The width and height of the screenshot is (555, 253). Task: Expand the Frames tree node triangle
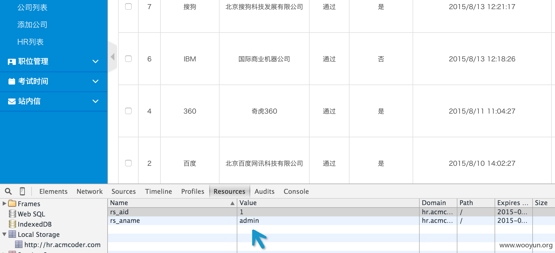point(4,203)
